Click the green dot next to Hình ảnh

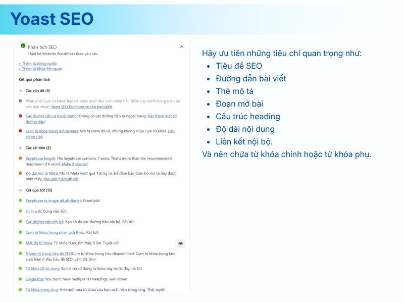click(x=20, y=211)
